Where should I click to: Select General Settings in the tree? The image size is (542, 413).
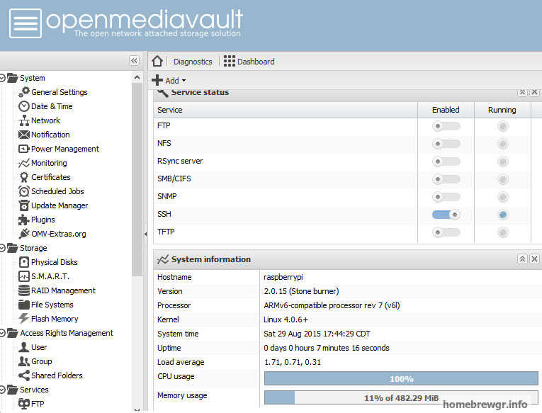[x=60, y=92]
